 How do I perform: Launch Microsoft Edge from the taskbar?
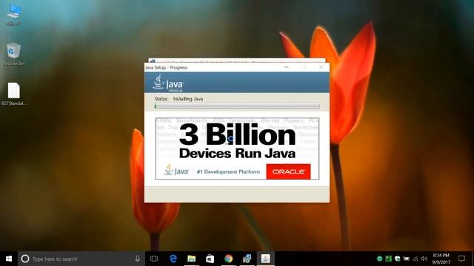pyautogui.click(x=173, y=259)
